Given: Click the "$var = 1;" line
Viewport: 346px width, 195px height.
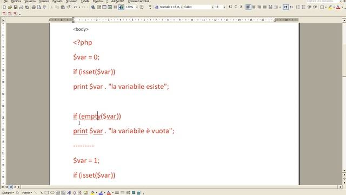Looking at the screenshot, I should [x=86, y=160].
